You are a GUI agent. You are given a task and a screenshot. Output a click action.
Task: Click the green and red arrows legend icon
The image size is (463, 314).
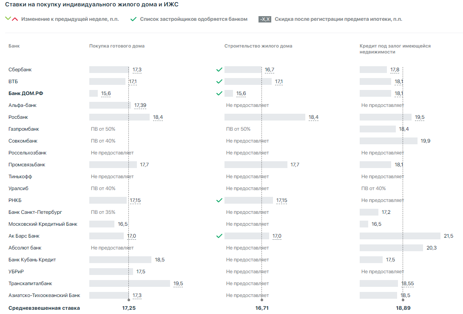click(x=11, y=19)
